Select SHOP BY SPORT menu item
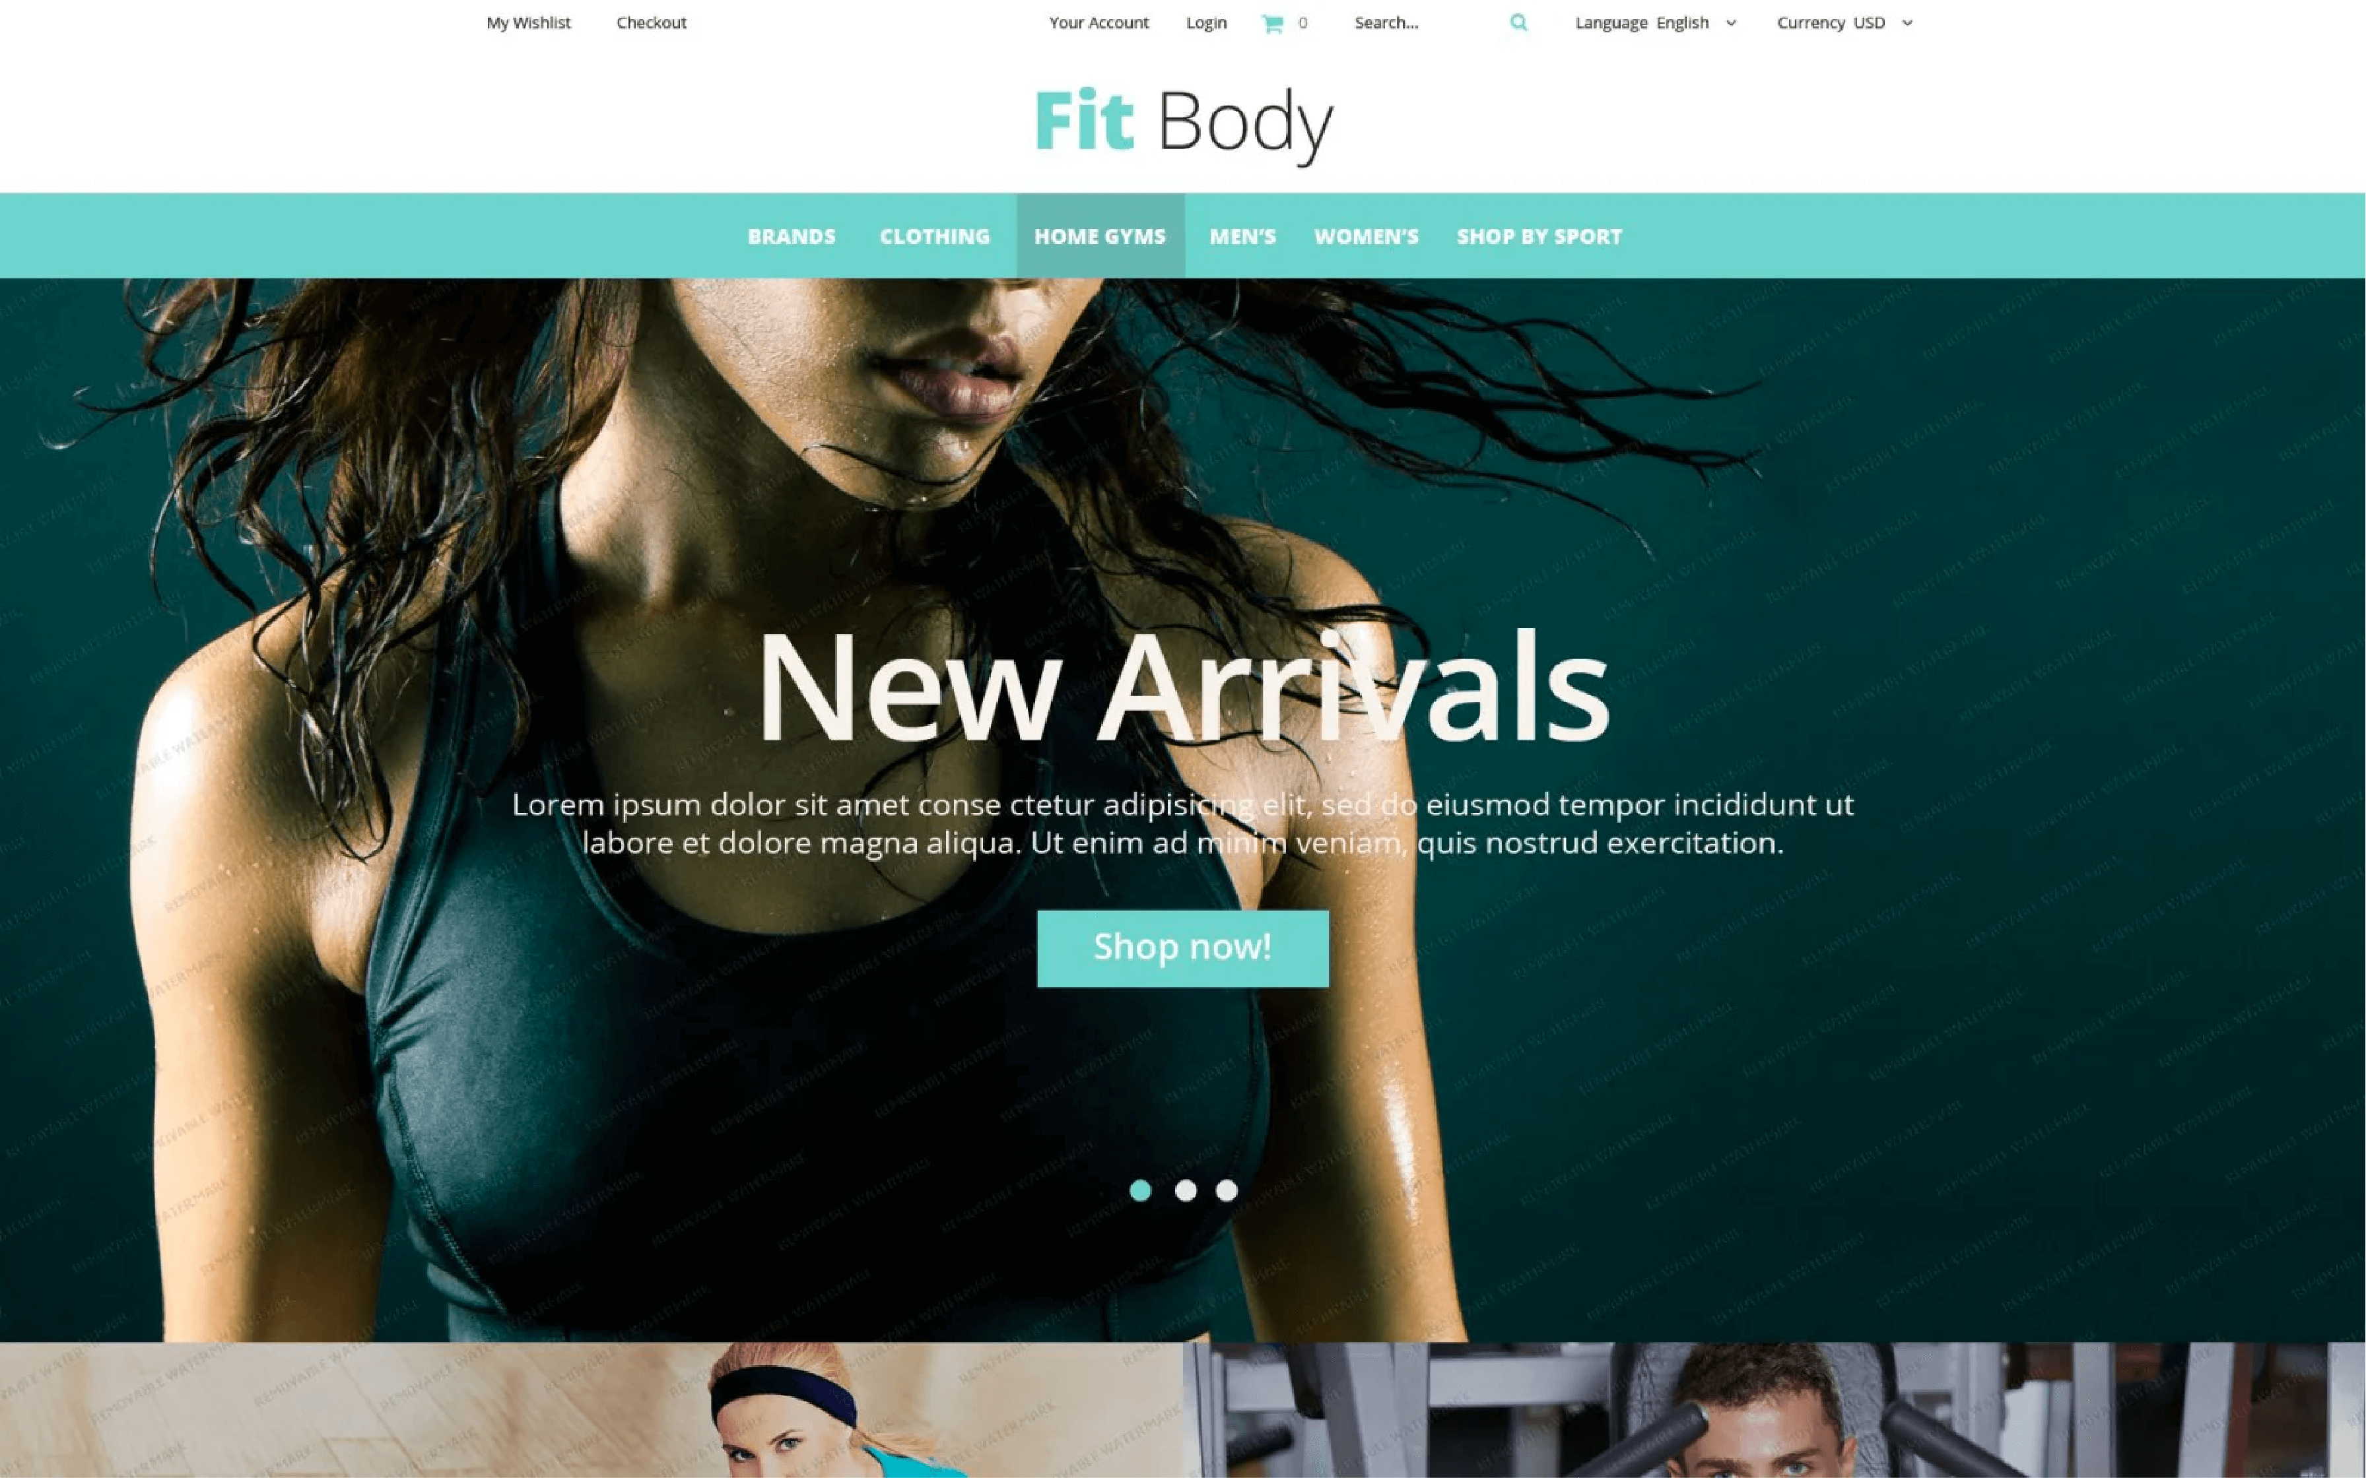 tap(1538, 235)
